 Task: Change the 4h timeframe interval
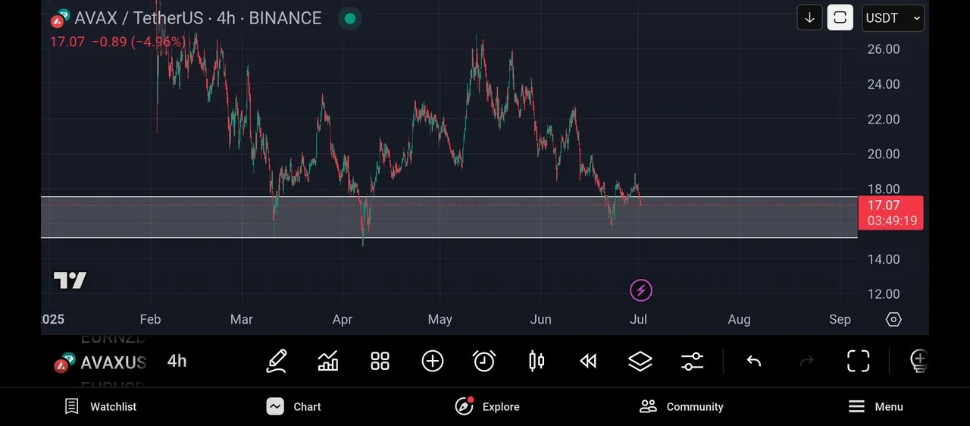coord(177,361)
